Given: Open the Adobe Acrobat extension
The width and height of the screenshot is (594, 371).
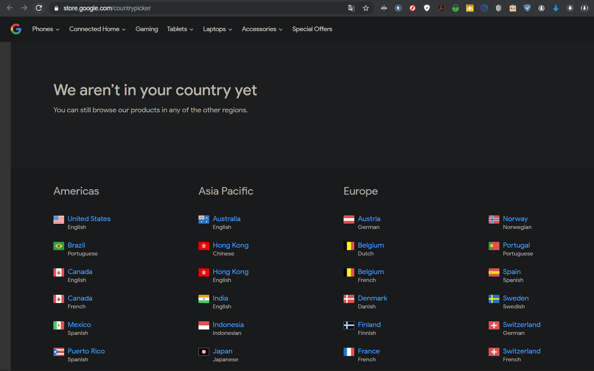Looking at the screenshot, I should pos(441,8).
